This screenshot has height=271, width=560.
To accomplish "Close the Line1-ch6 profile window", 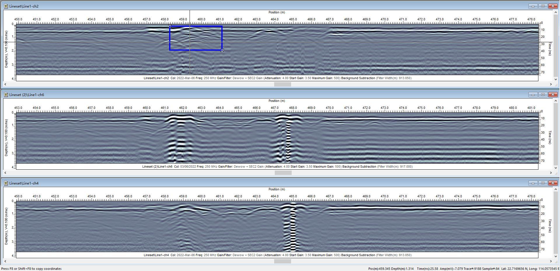I will pyautogui.click(x=553, y=95).
